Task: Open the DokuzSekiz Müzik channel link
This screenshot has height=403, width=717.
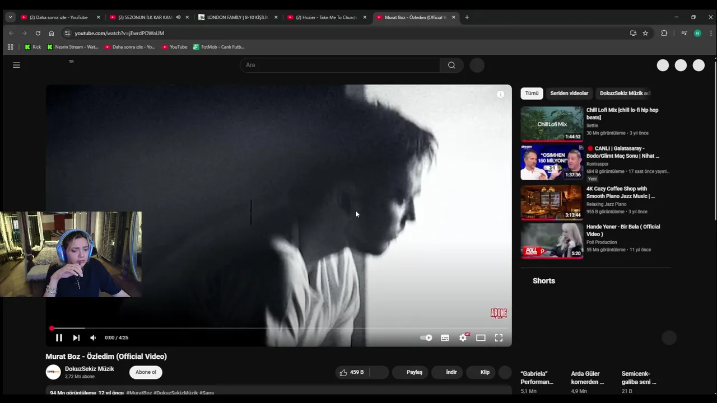Action: (90, 369)
